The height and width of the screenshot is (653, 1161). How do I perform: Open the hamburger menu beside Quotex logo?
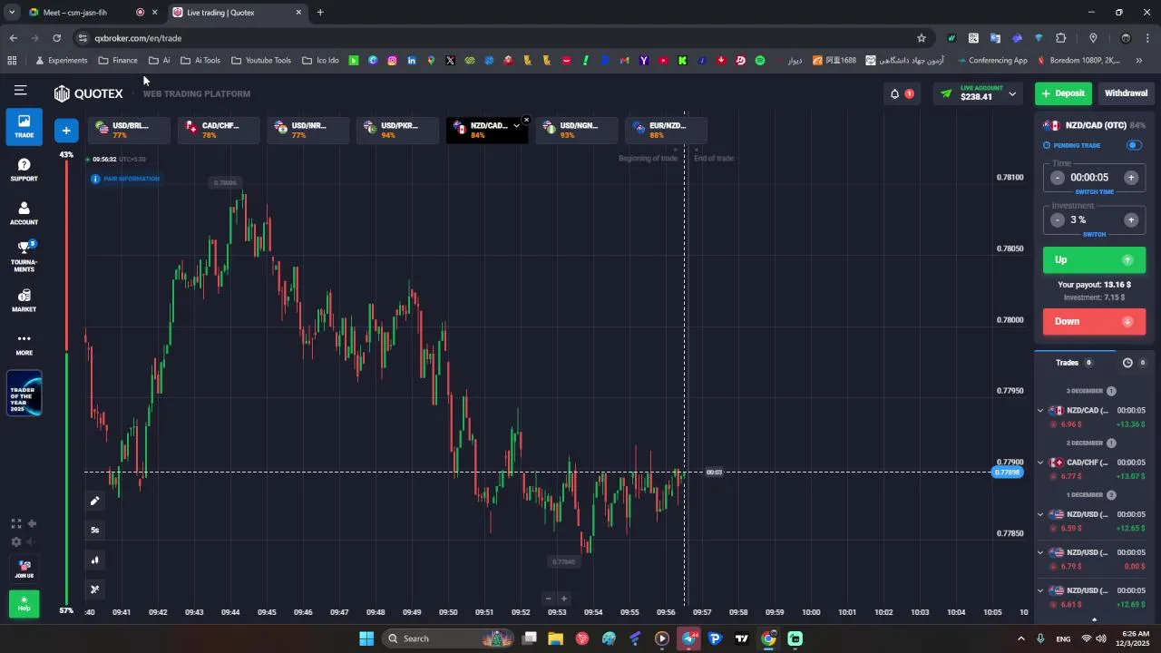point(20,90)
